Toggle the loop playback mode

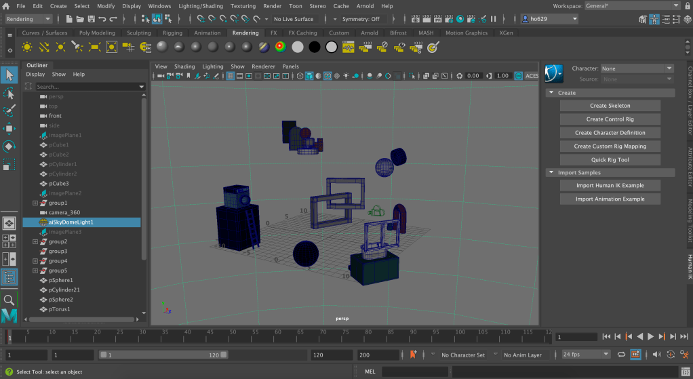pyautogui.click(x=620, y=354)
